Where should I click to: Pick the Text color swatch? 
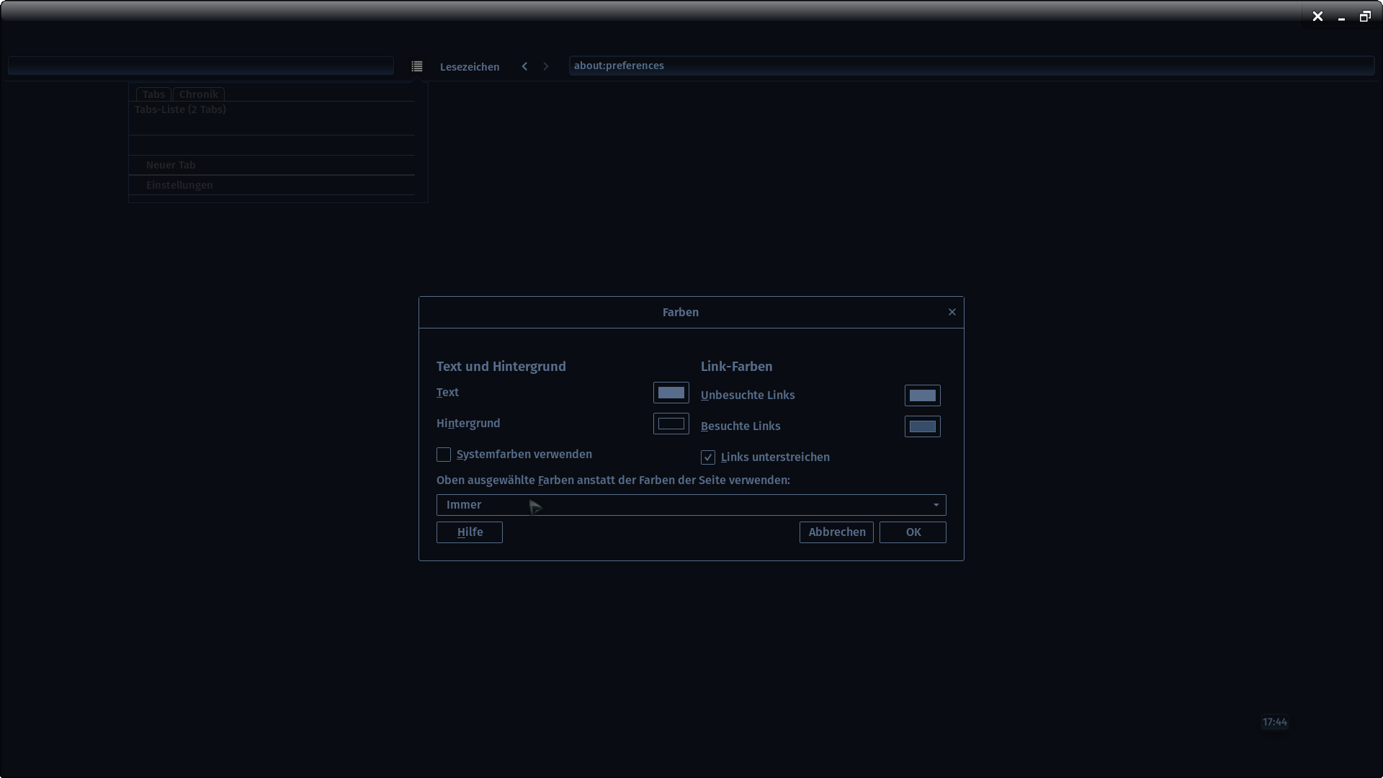(x=671, y=393)
